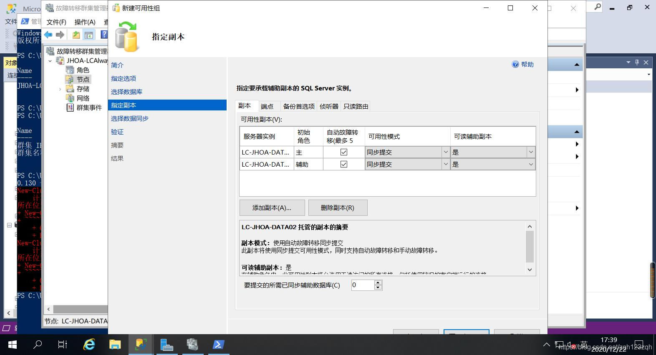
Task: Launch Internet Explorer from the taskbar
Action: [x=89, y=345]
